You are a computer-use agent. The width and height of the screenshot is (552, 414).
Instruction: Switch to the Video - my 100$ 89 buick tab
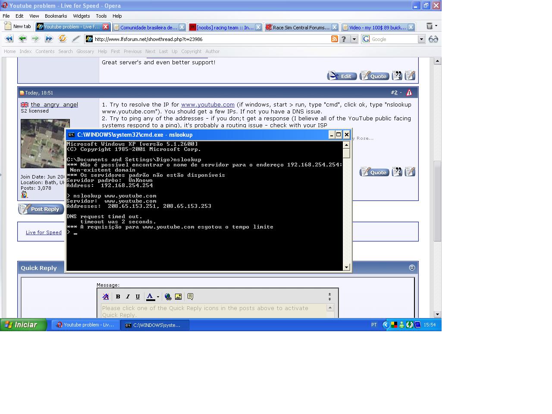pos(377,27)
